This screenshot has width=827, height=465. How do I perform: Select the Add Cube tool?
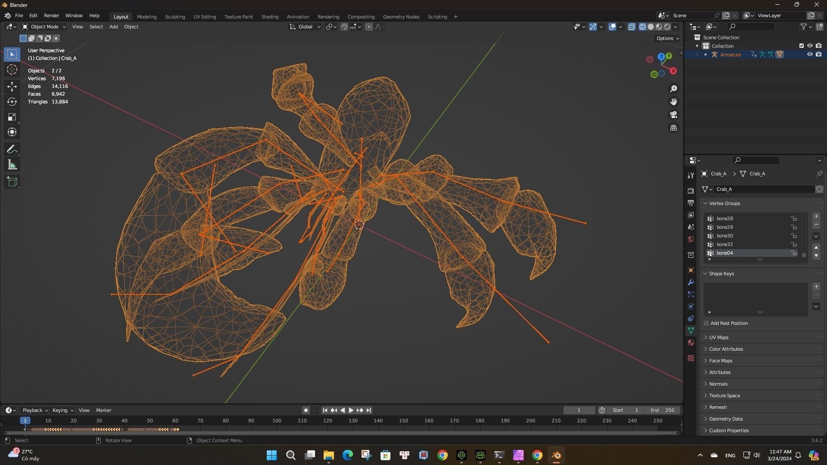coord(12,182)
